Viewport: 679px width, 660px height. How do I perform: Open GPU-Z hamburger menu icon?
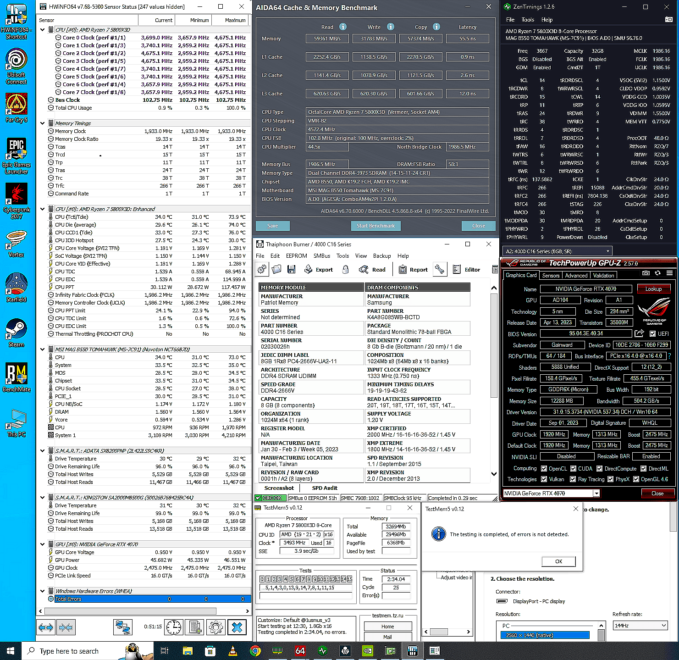pos(669,273)
